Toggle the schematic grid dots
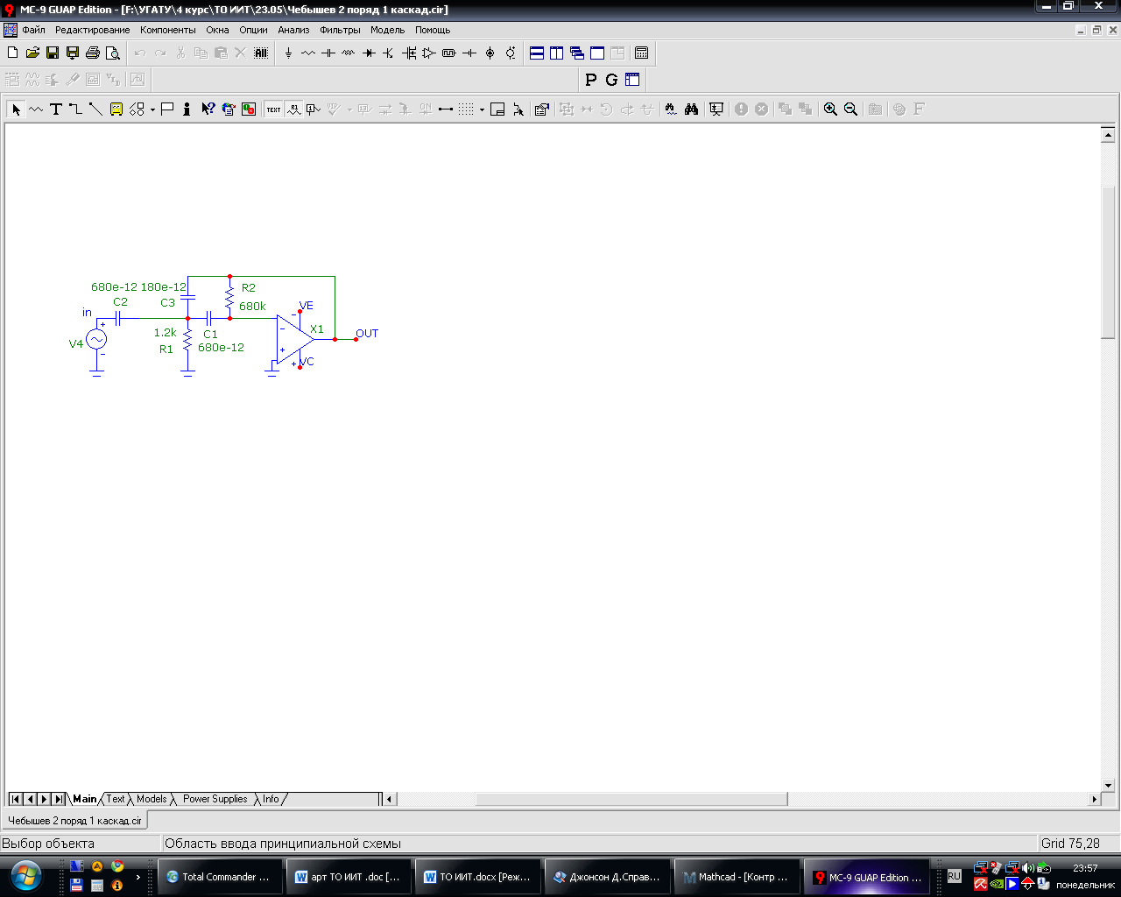The width and height of the screenshot is (1121, 897). point(466,109)
